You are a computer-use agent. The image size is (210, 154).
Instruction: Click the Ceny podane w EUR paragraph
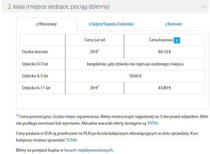pyautogui.click(x=107, y=137)
